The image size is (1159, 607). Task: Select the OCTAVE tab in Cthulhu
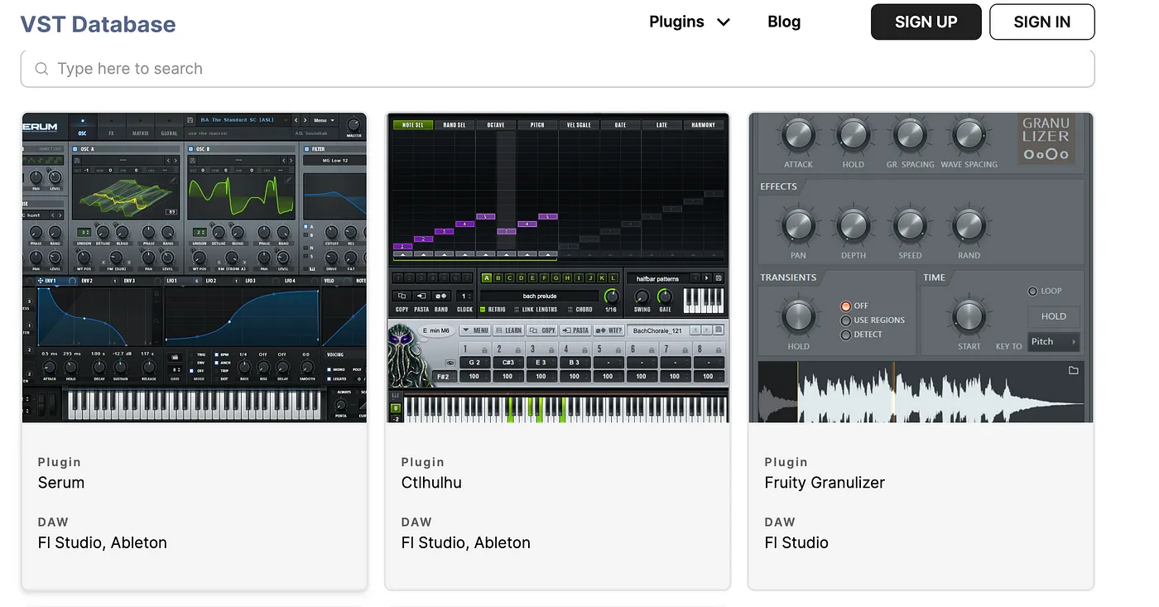(x=496, y=125)
